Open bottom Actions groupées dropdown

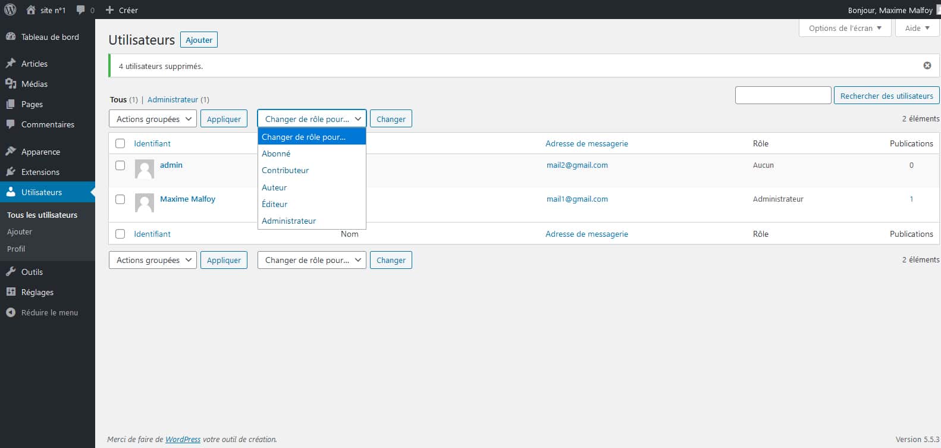click(x=153, y=260)
